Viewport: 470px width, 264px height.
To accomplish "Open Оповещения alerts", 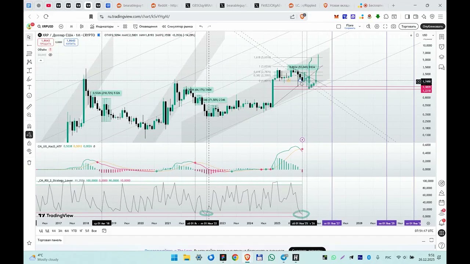I will coord(145,26).
